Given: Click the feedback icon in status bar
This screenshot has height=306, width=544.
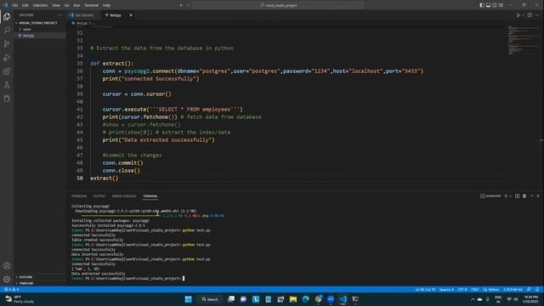Looking at the screenshot, I should (x=529, y=289).
